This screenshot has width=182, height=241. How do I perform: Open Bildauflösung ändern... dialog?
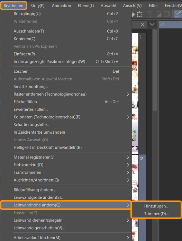(66, 190)
